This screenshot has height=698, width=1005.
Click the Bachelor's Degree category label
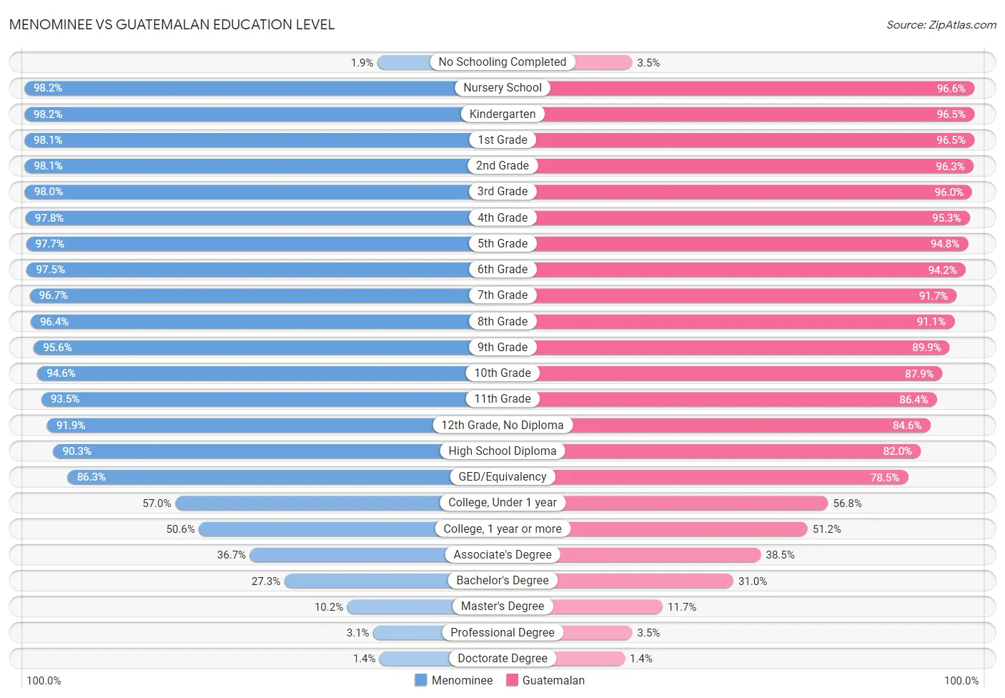502,580
